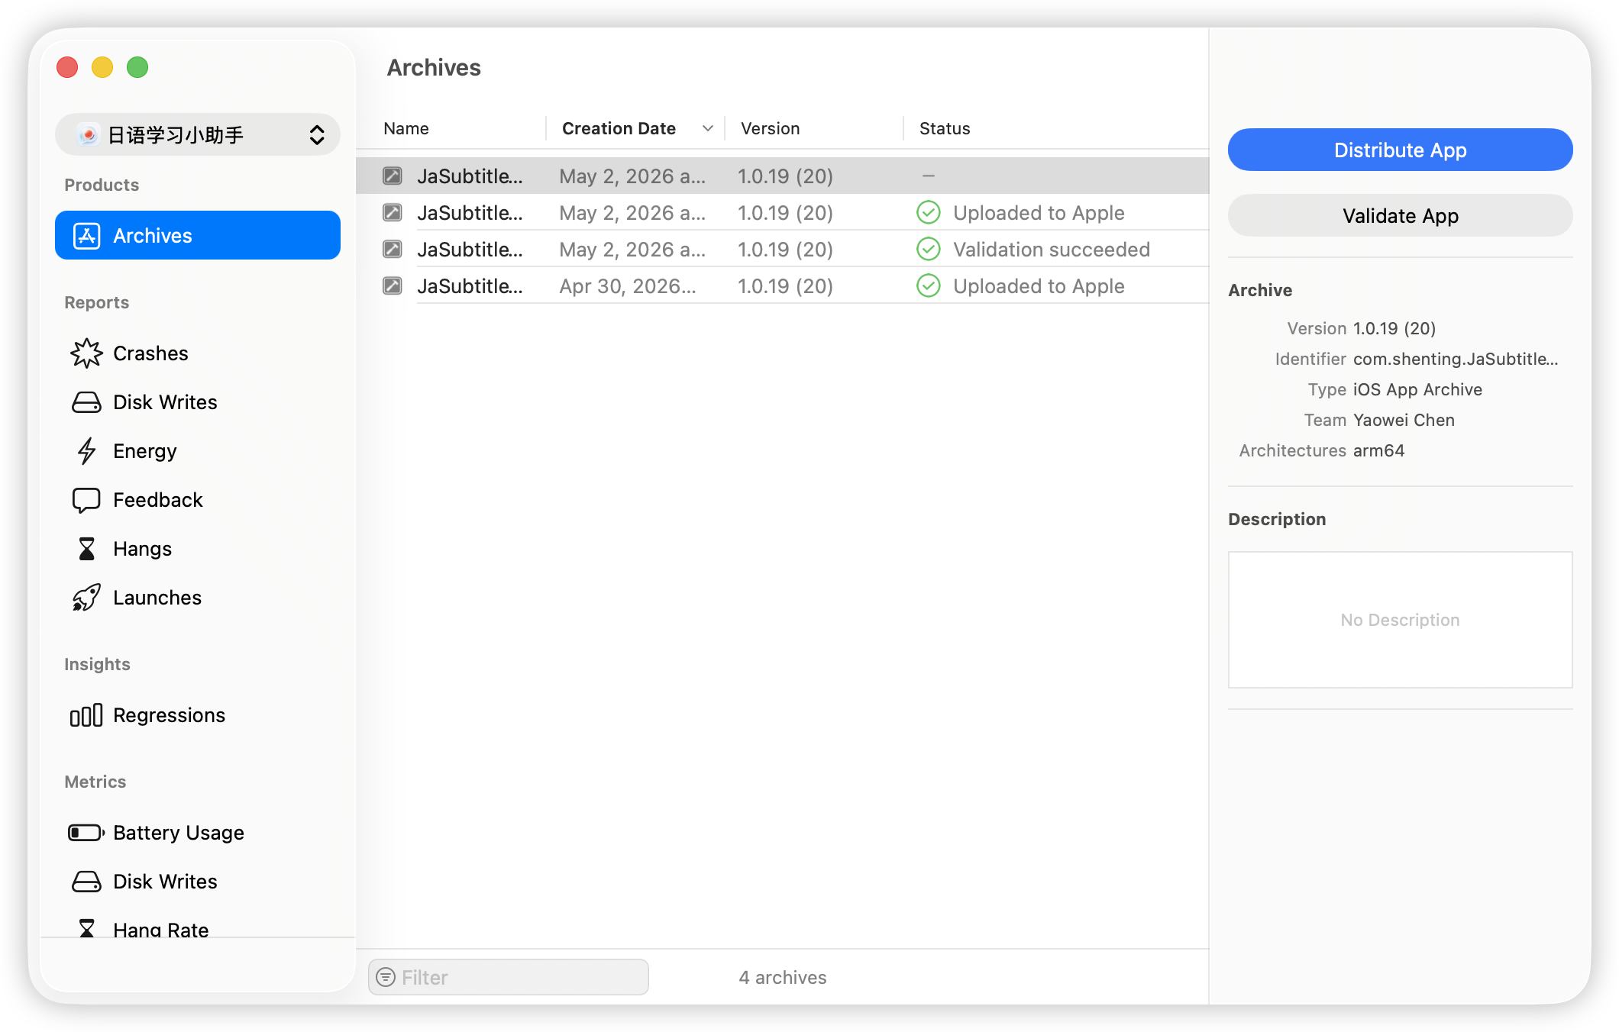Click the archive icon of the selected first row
Viewport: 1619px width, 1032px height.
click(393, 176)
